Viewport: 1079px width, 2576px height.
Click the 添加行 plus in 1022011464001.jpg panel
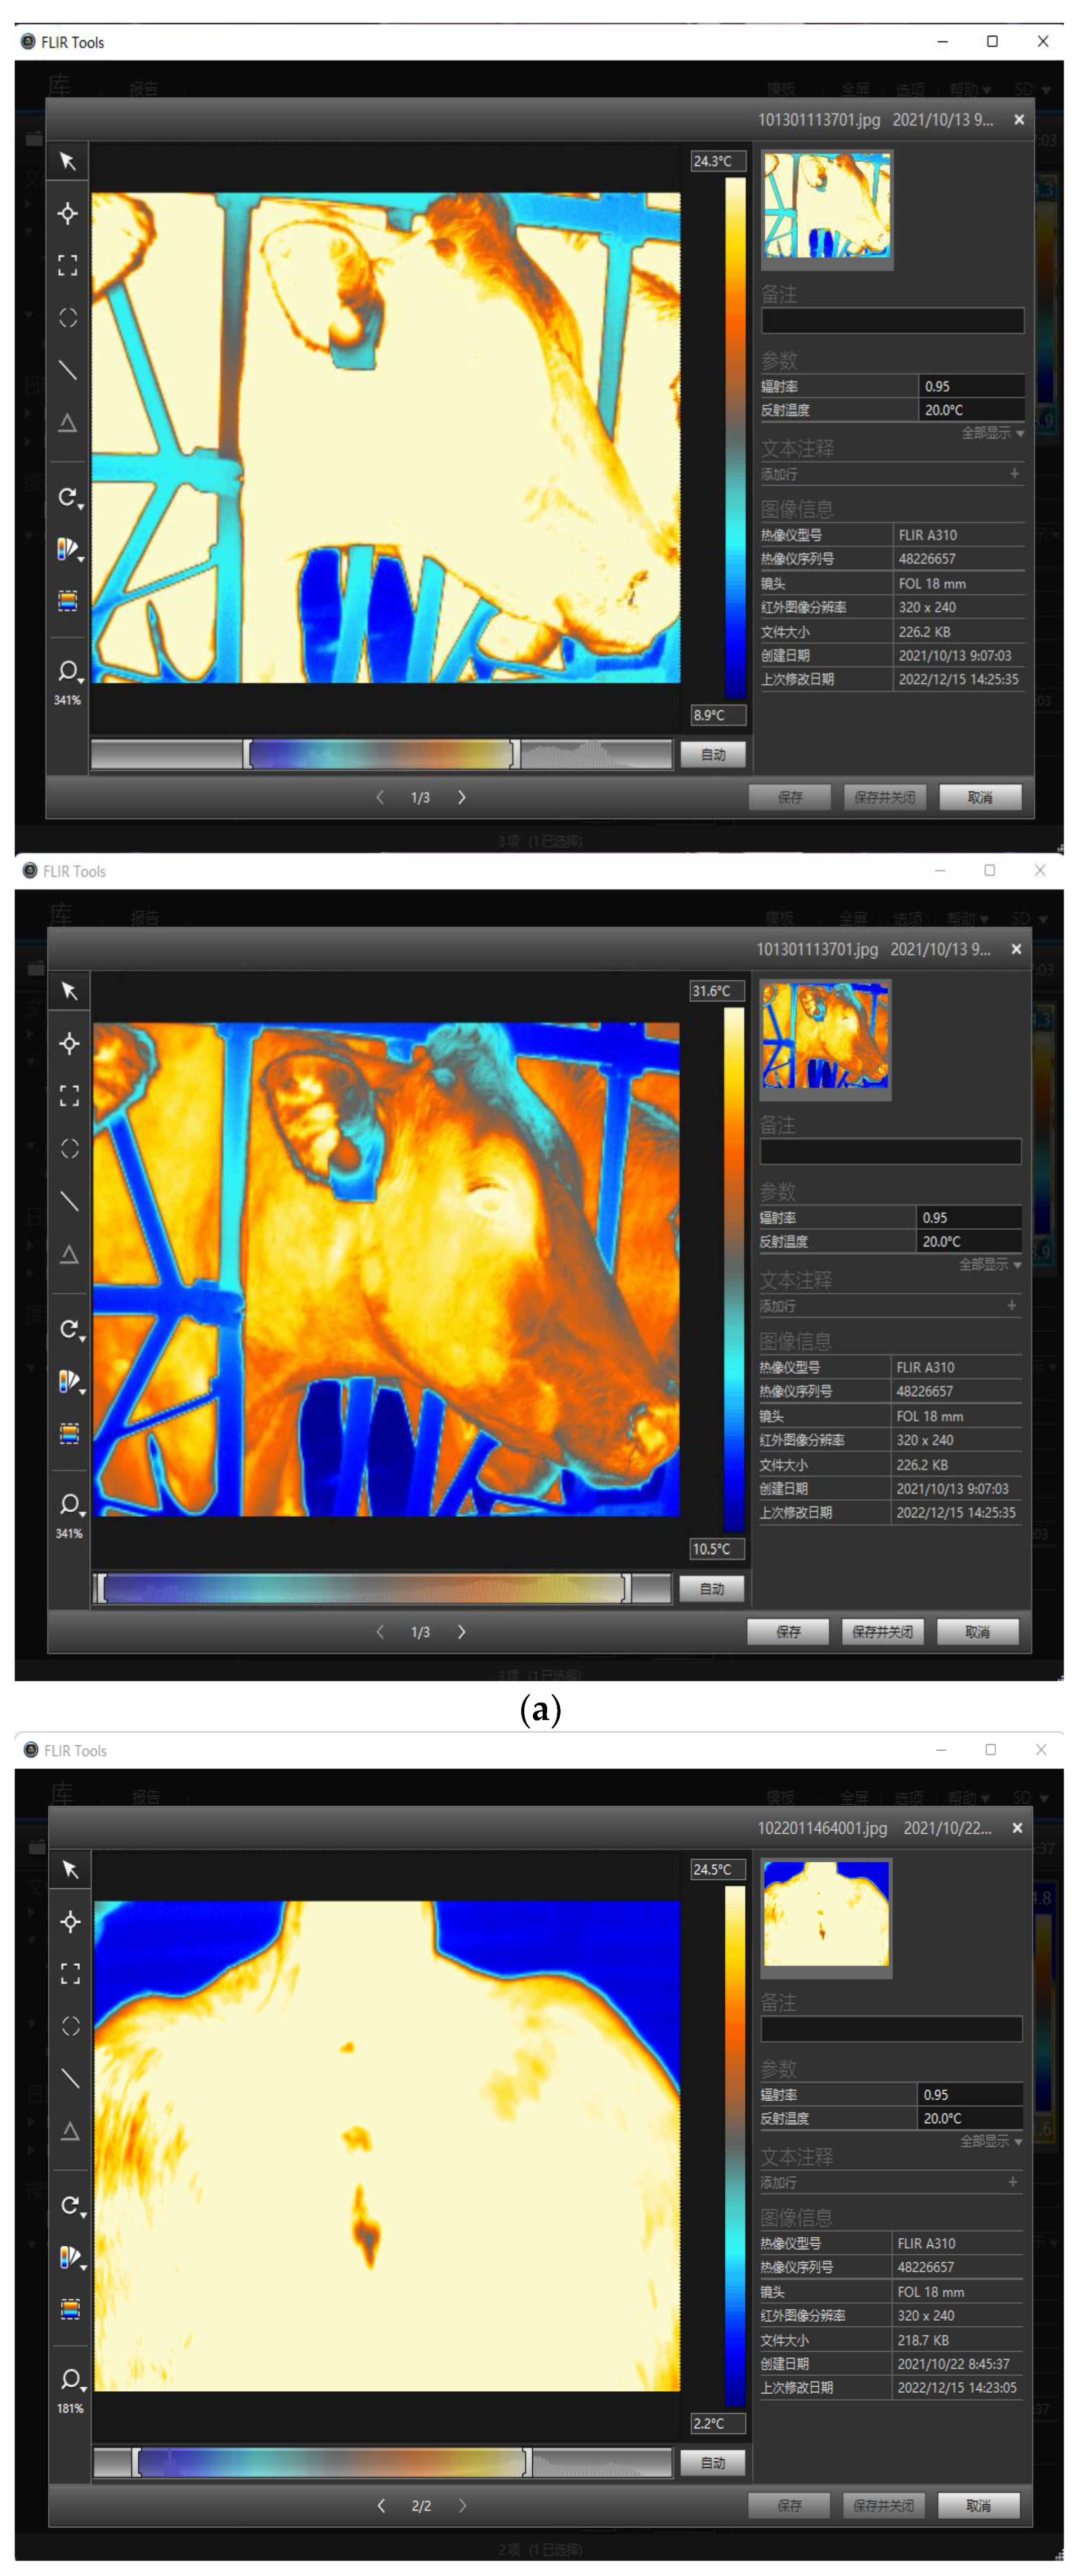click(x=1012, y=2182)
